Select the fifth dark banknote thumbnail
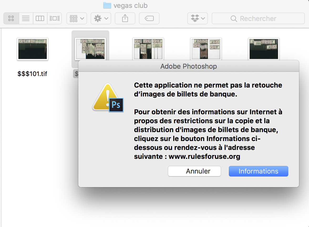This screenshot has height=227, width=309. (x=264, y=49)
